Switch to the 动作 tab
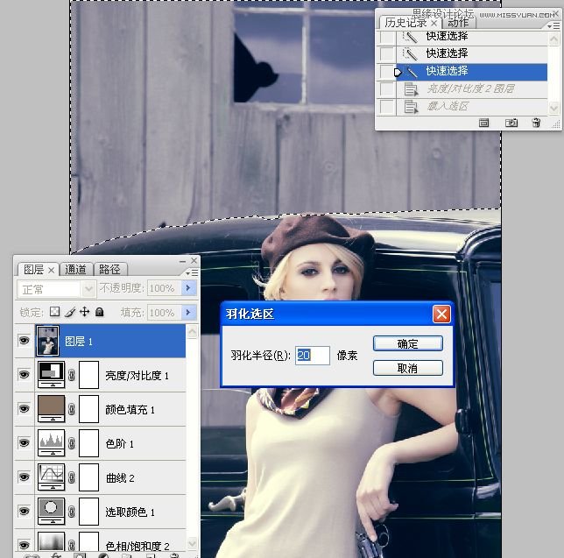Image resolution: width=564 pixels, height=558 pixels. (x=458, y=23)
